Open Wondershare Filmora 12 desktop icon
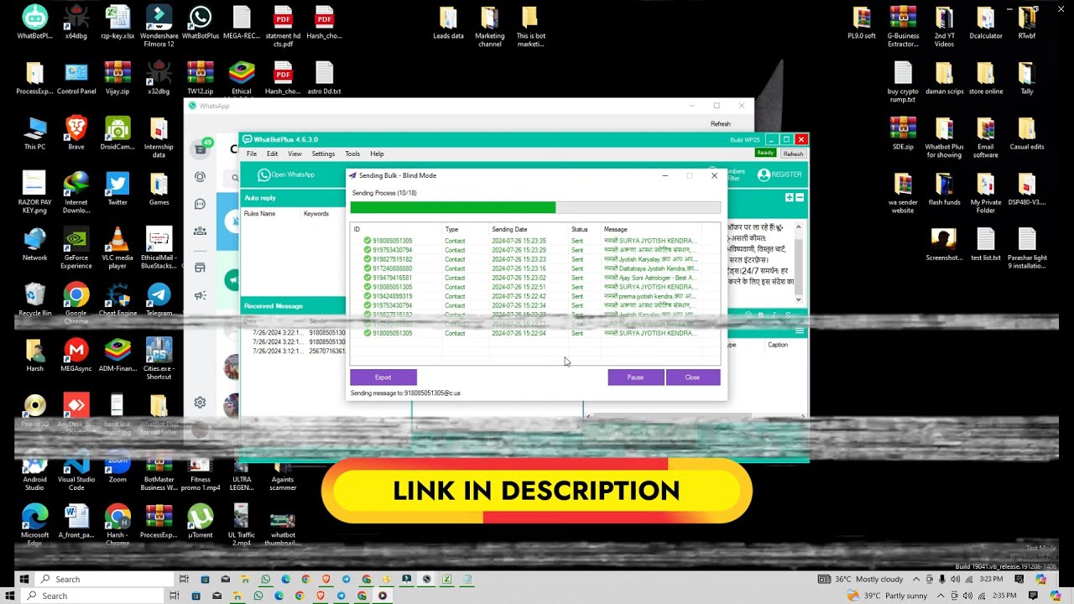1074x604 pixels. tap(159, 27)
